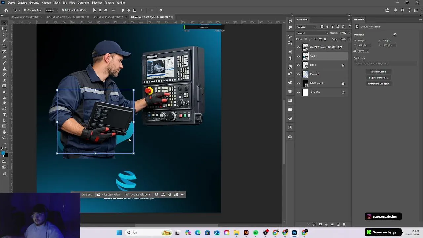Viewport: 423px width, 238px height.
Task: Click the share icon at top right
Action: coord(387,10)
